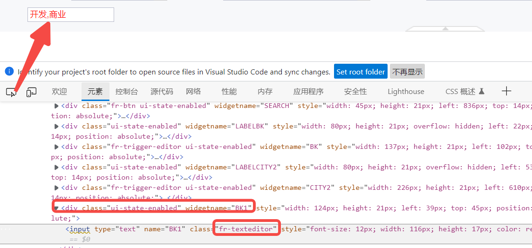Expand the BK widget div node
The height and width of the screenshot is (248, 532).
pyautogui.click(x=57, y=147)
